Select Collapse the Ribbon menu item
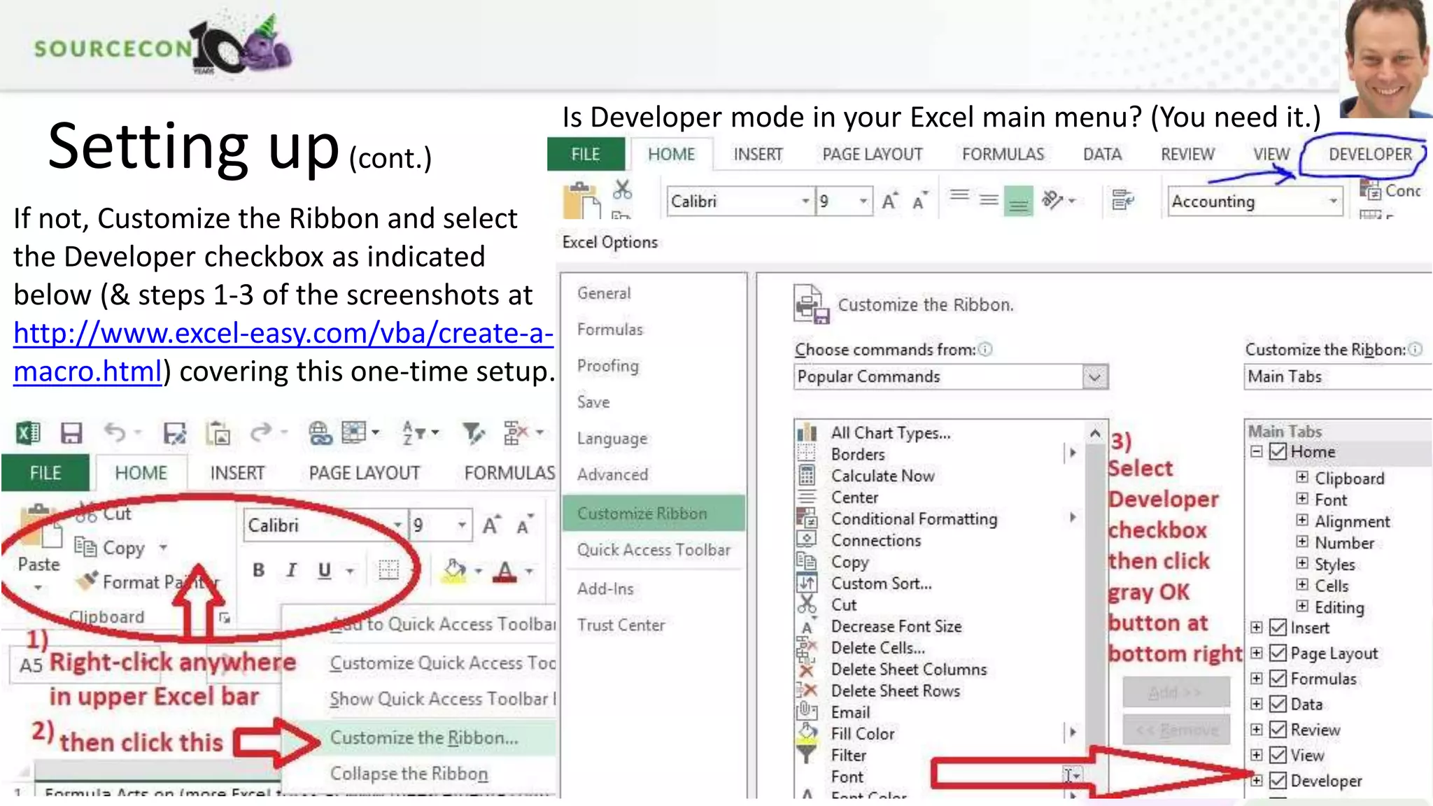Image resolution: width=1433 pixels, height=806 pixels. click(x=409, y=773)
